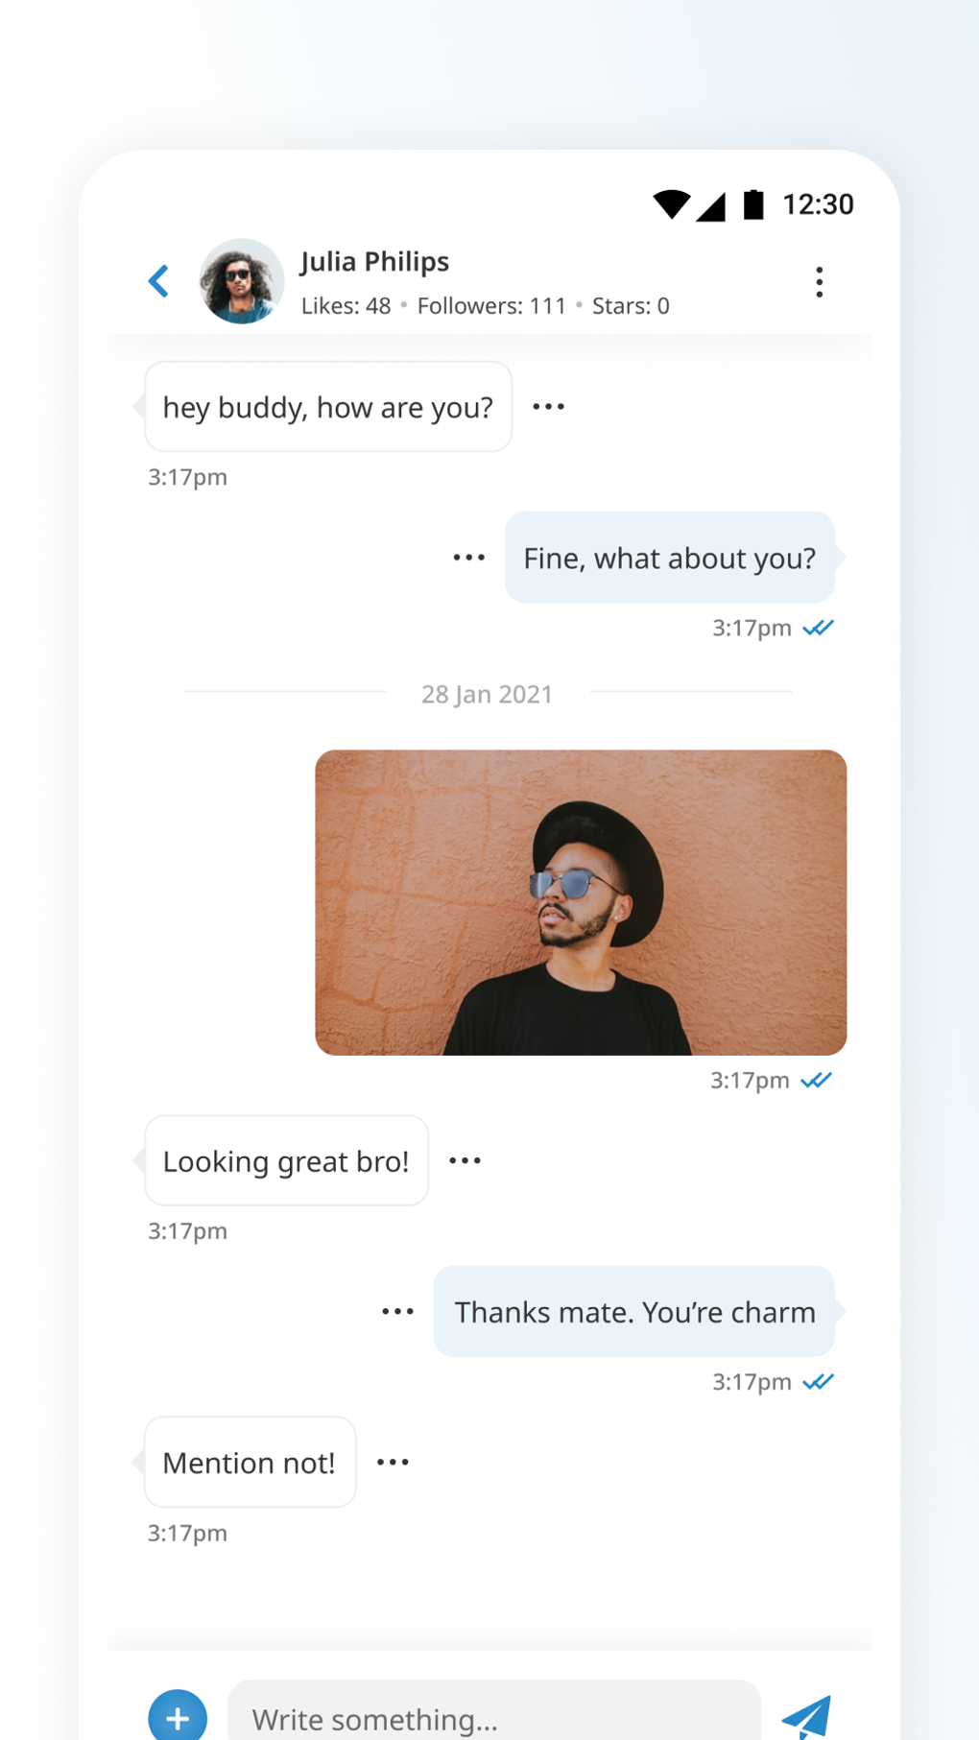Image resolution: width=979 pixels, height=1740 pixels.
Task: Select the "Mention not!" message bubble
Action: 250,1463
